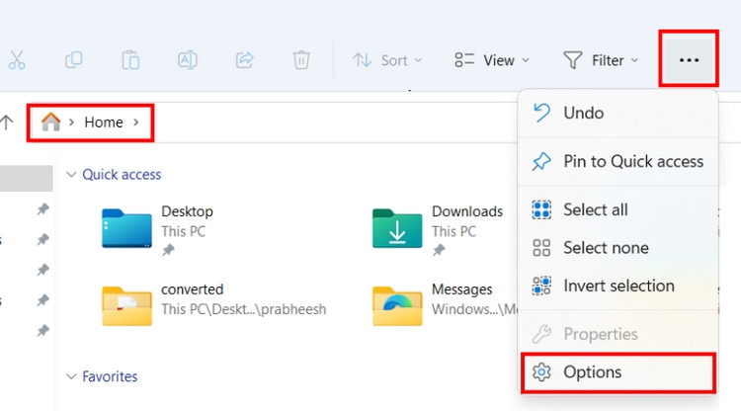Open Options from the menu
Viewport: 741px width, 411px height.
click(618, 372)
